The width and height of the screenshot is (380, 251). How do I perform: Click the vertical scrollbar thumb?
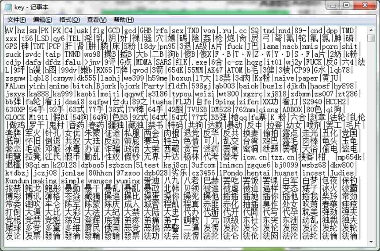pyautogui.click(x=371, y=38)
